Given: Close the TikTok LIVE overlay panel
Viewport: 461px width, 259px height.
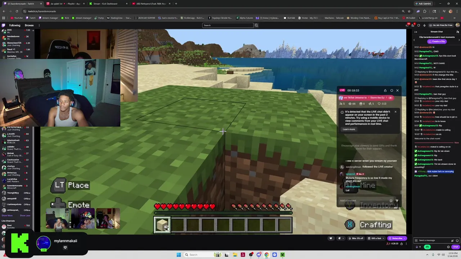Looking at the screenshot, I should (x=397, y=90).
